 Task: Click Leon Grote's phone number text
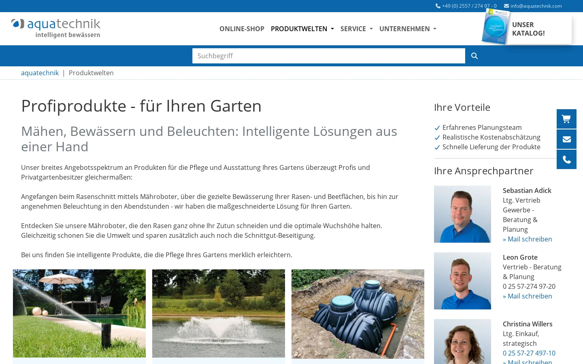[x=529, y=286]
